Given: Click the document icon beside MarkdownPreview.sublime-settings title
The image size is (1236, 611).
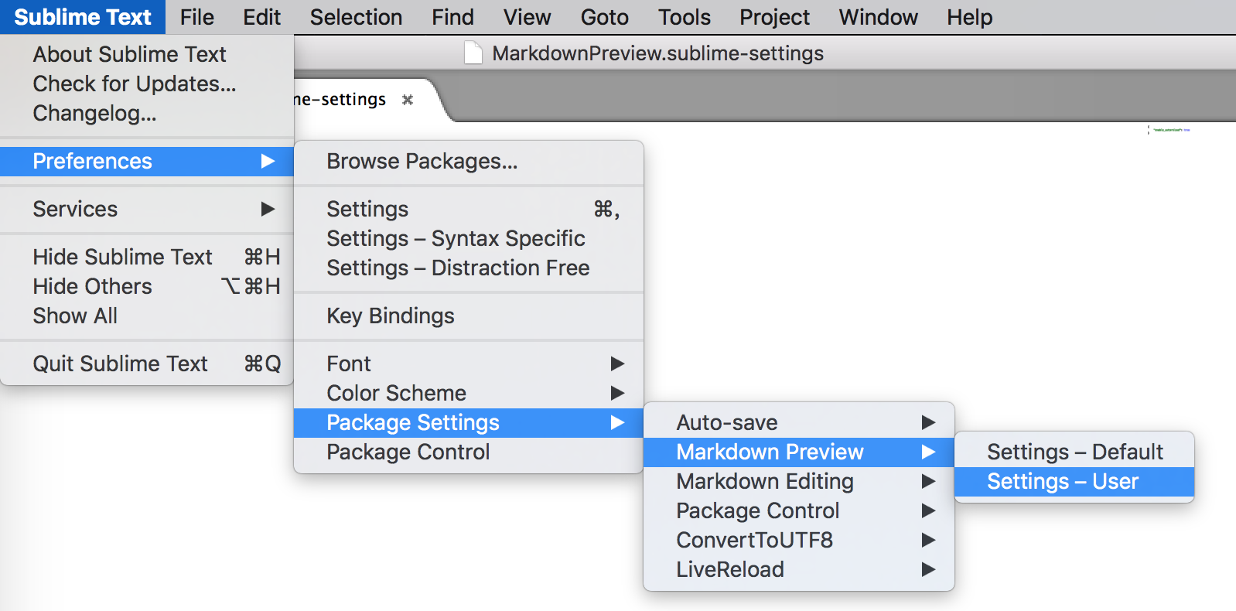Looking at the screenshot, I should [473, 53].
